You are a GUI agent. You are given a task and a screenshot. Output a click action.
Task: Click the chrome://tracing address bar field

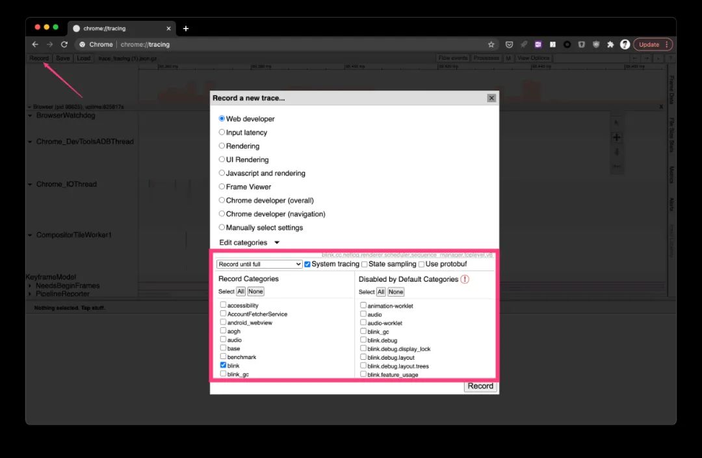(x=282, y=44)
